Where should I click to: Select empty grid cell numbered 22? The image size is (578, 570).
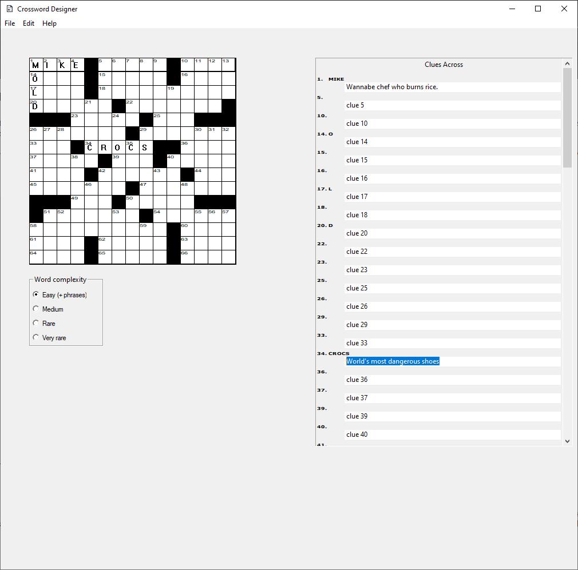point(132,106)
